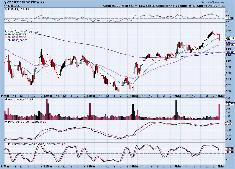This screenshot has width=235, height=169.
Task: Click the 550 price axis label
Action: click(228, 91)
